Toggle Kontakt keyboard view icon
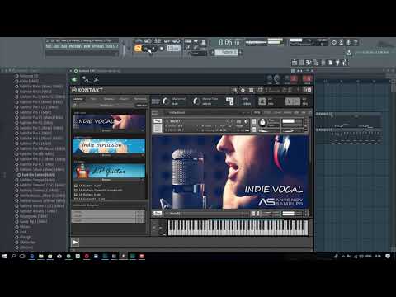Screen dimensions: 396x297 [259, 90]
